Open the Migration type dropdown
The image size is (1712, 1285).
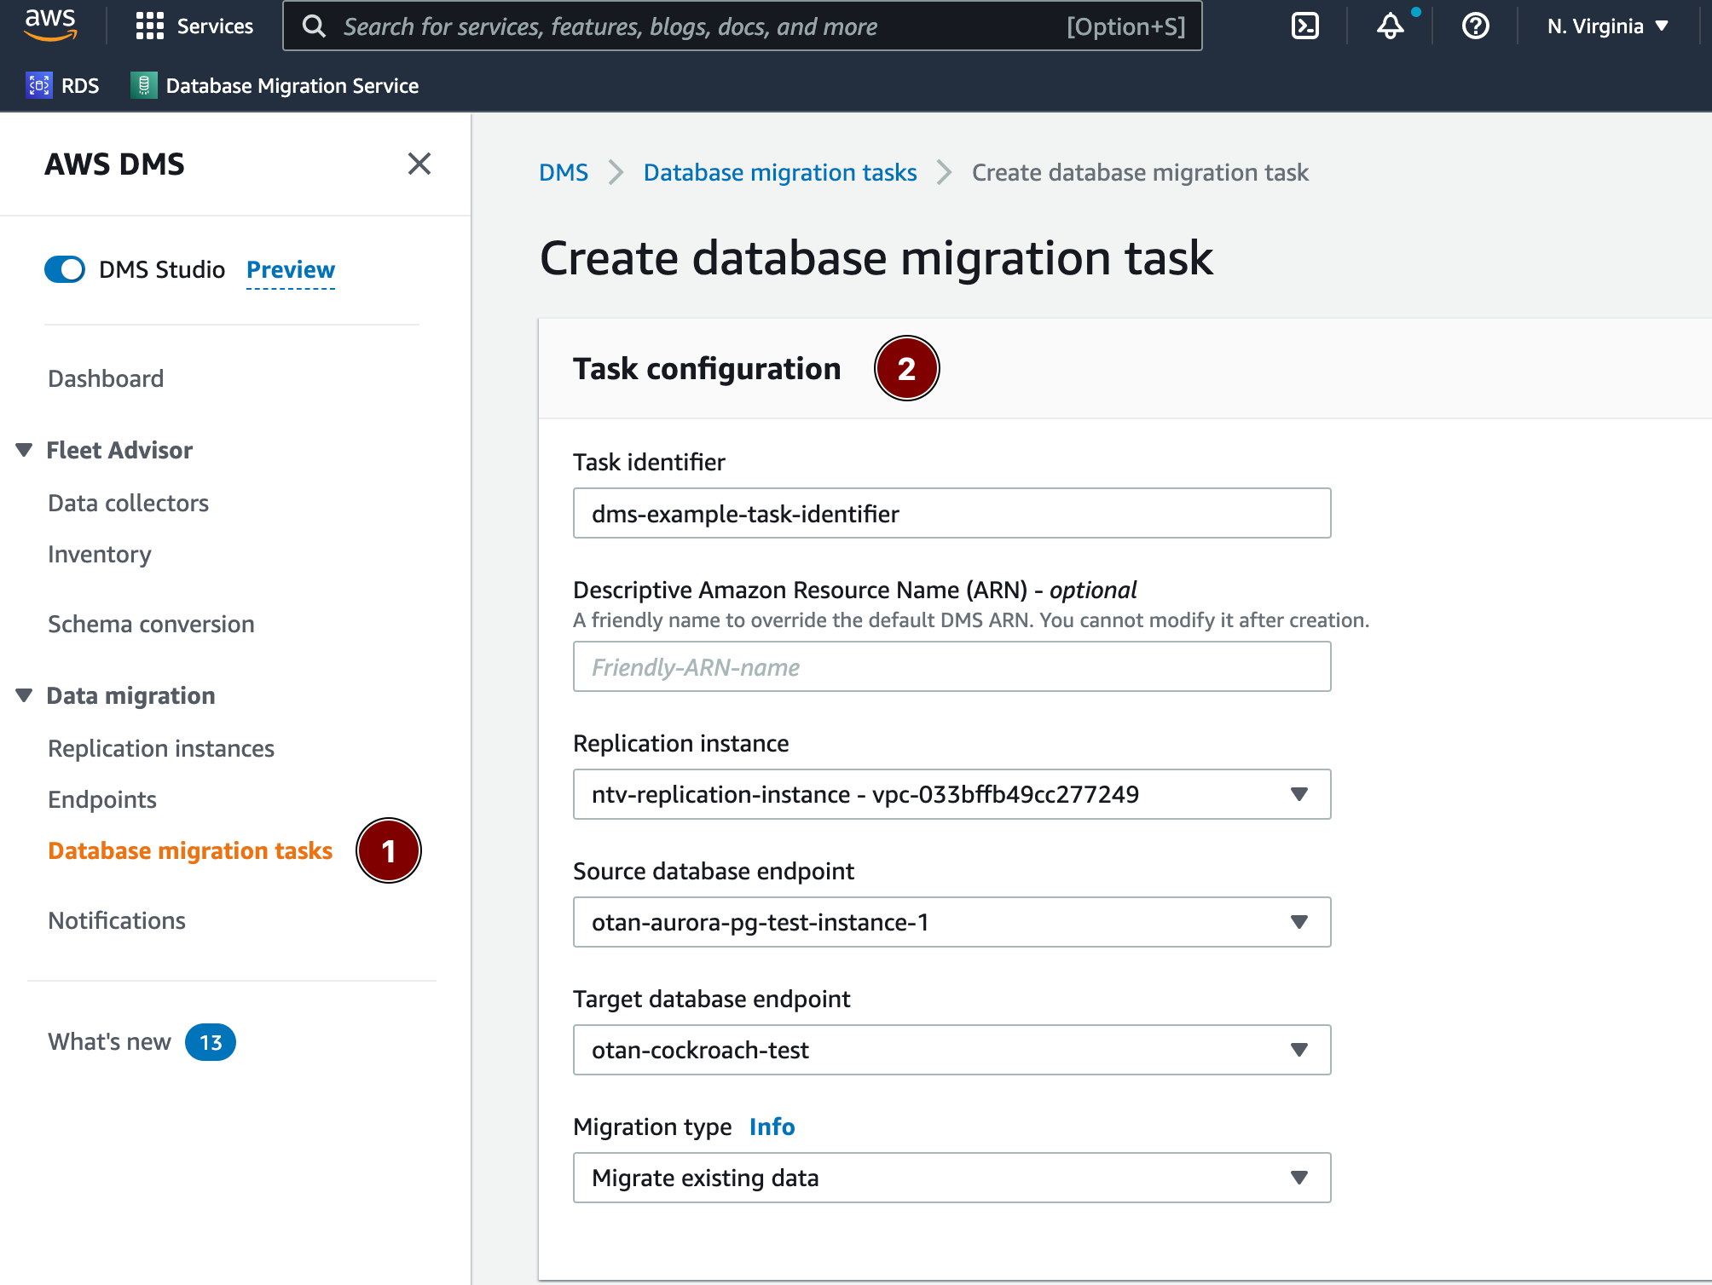tap(951, 1178)
